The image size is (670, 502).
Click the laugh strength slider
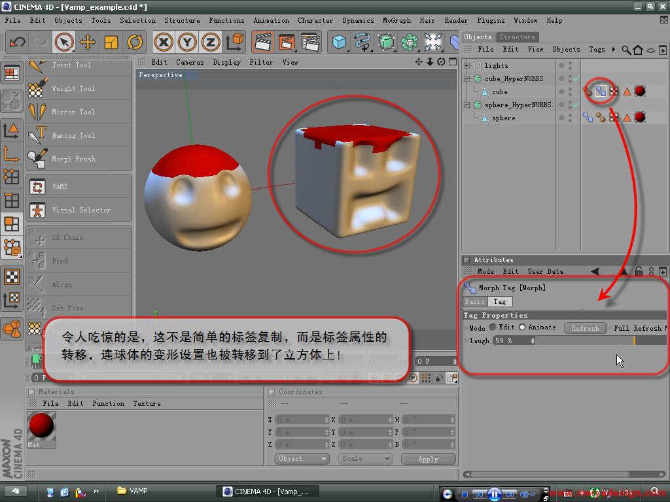click(x=602, y=340)
